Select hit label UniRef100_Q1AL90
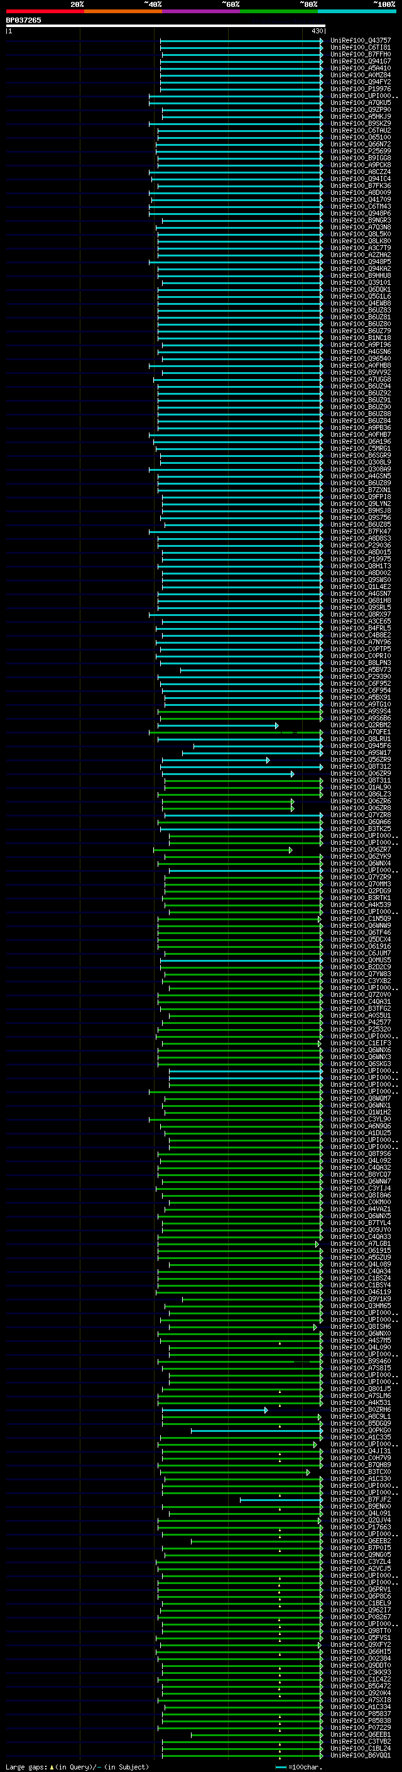Screen dimensions: 402x1772 coord(360,787)
